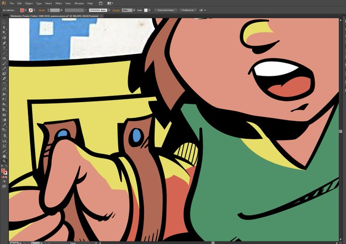Open the Type menu
The width and height of the screenshot is (346, 244).
click(x=39, y=4)
